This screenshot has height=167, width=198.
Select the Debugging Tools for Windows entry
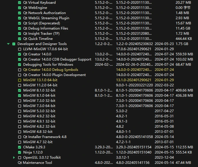[48, 65]
